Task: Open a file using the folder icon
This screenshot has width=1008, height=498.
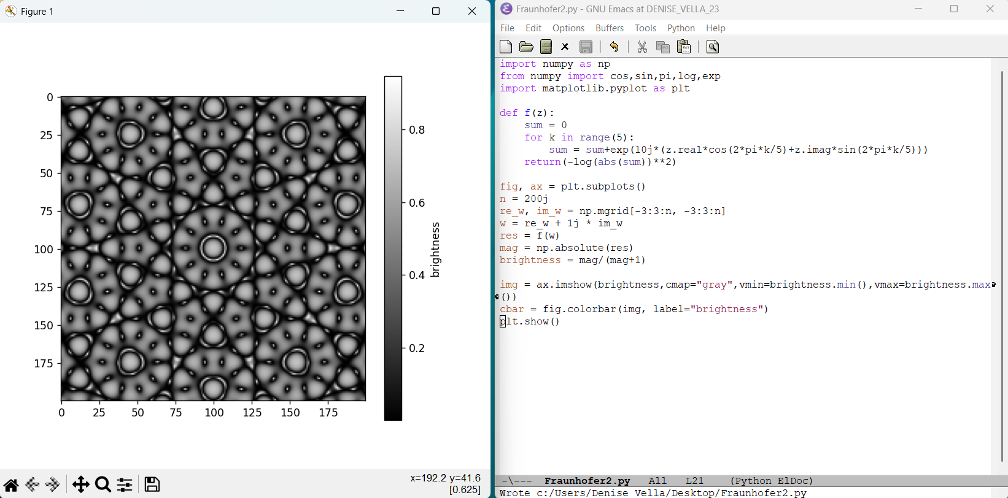Action: point(526,47)
